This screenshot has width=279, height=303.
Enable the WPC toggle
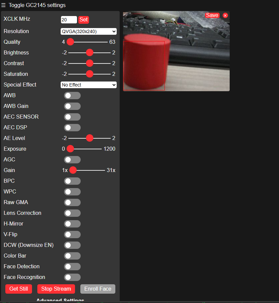click(x=72, y=192)
